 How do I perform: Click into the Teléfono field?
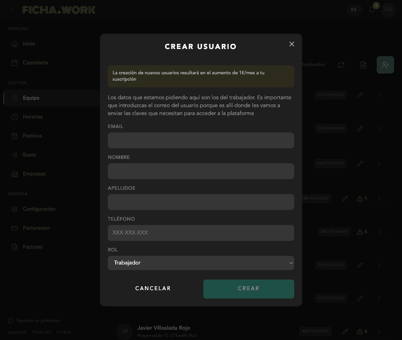(x=201, y=233)
